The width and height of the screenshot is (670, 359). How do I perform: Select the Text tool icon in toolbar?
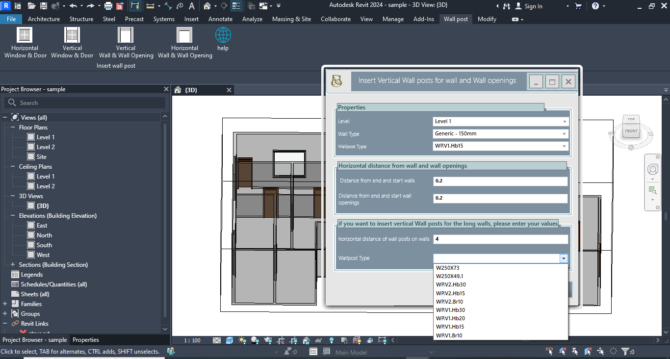(x=191, y=6)
